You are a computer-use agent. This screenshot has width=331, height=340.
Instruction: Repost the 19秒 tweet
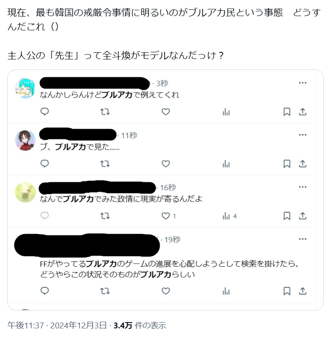coord(105,291)
